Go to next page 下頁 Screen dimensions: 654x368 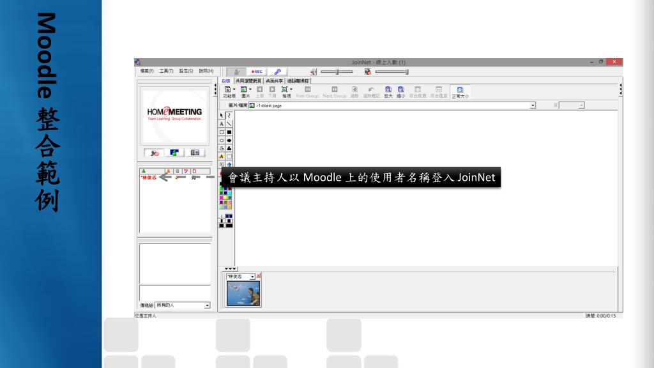(272, 92)
